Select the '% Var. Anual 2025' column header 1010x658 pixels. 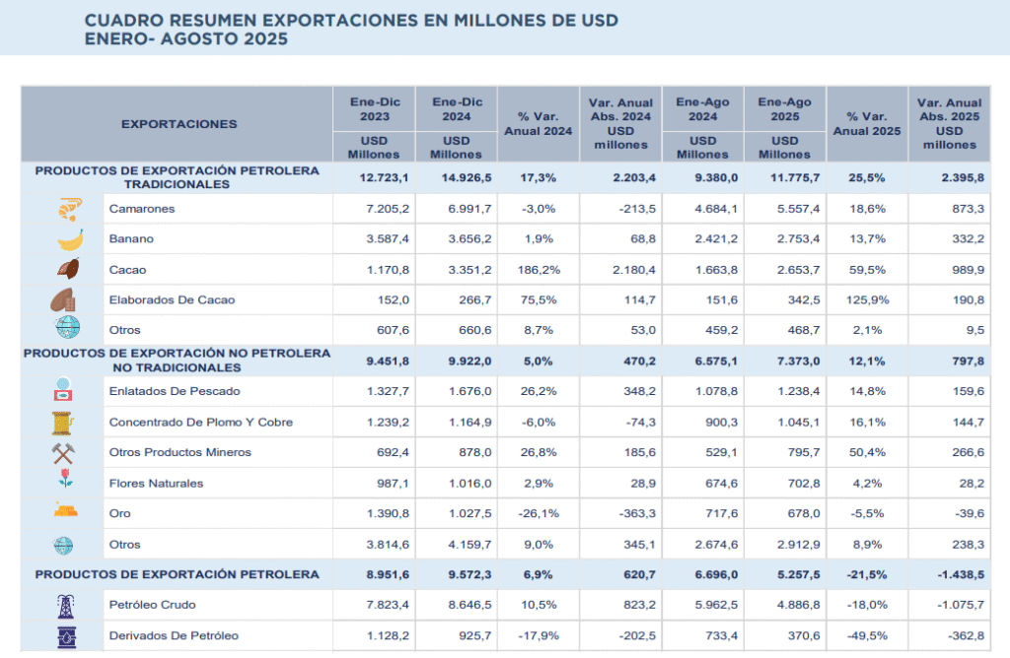click(x=867, y=124)
